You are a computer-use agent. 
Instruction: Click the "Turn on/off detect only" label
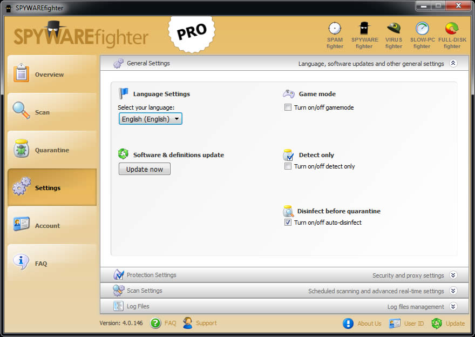click(x=324, y=166)
